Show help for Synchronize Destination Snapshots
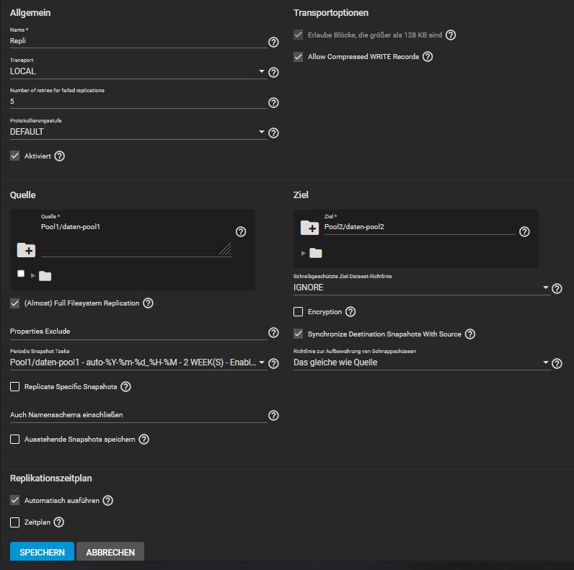 470,334
